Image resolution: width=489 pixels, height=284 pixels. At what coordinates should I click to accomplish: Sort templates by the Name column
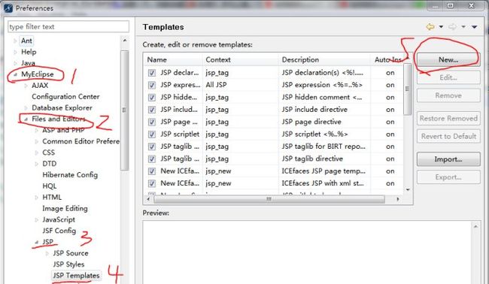click(x=173, y=59)
